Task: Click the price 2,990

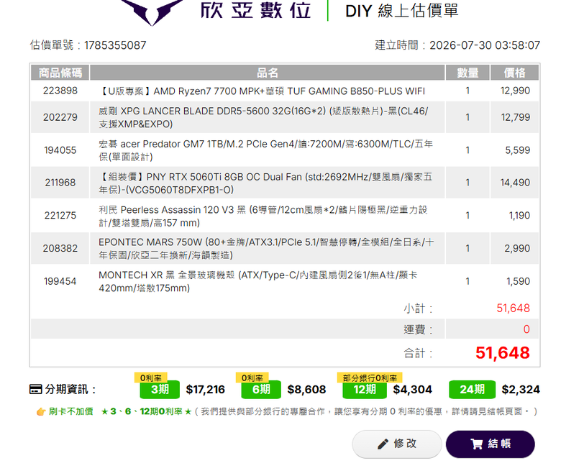Action: 517,249
